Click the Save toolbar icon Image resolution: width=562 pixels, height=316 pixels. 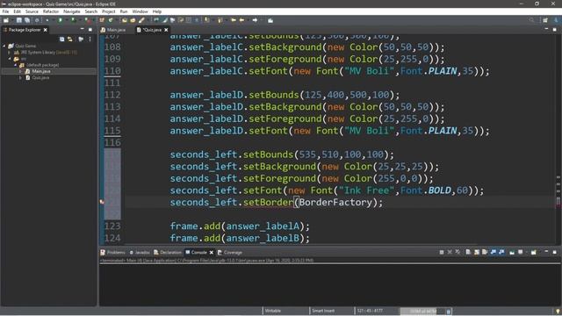[19, 20]
